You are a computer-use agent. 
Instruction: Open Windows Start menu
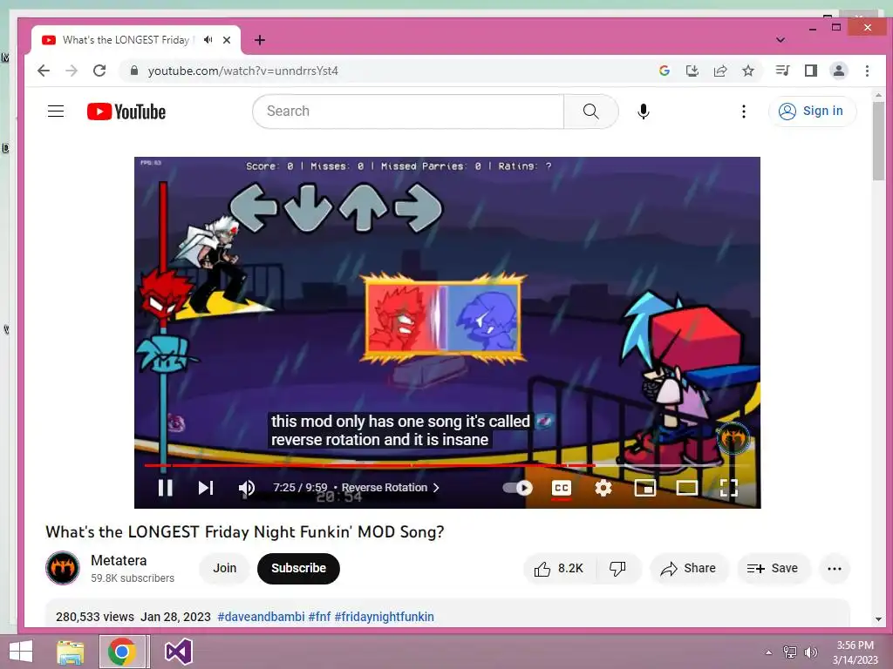pos(21,652)
